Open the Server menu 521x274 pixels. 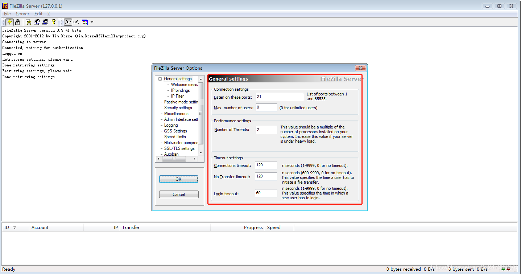[22, 14]
